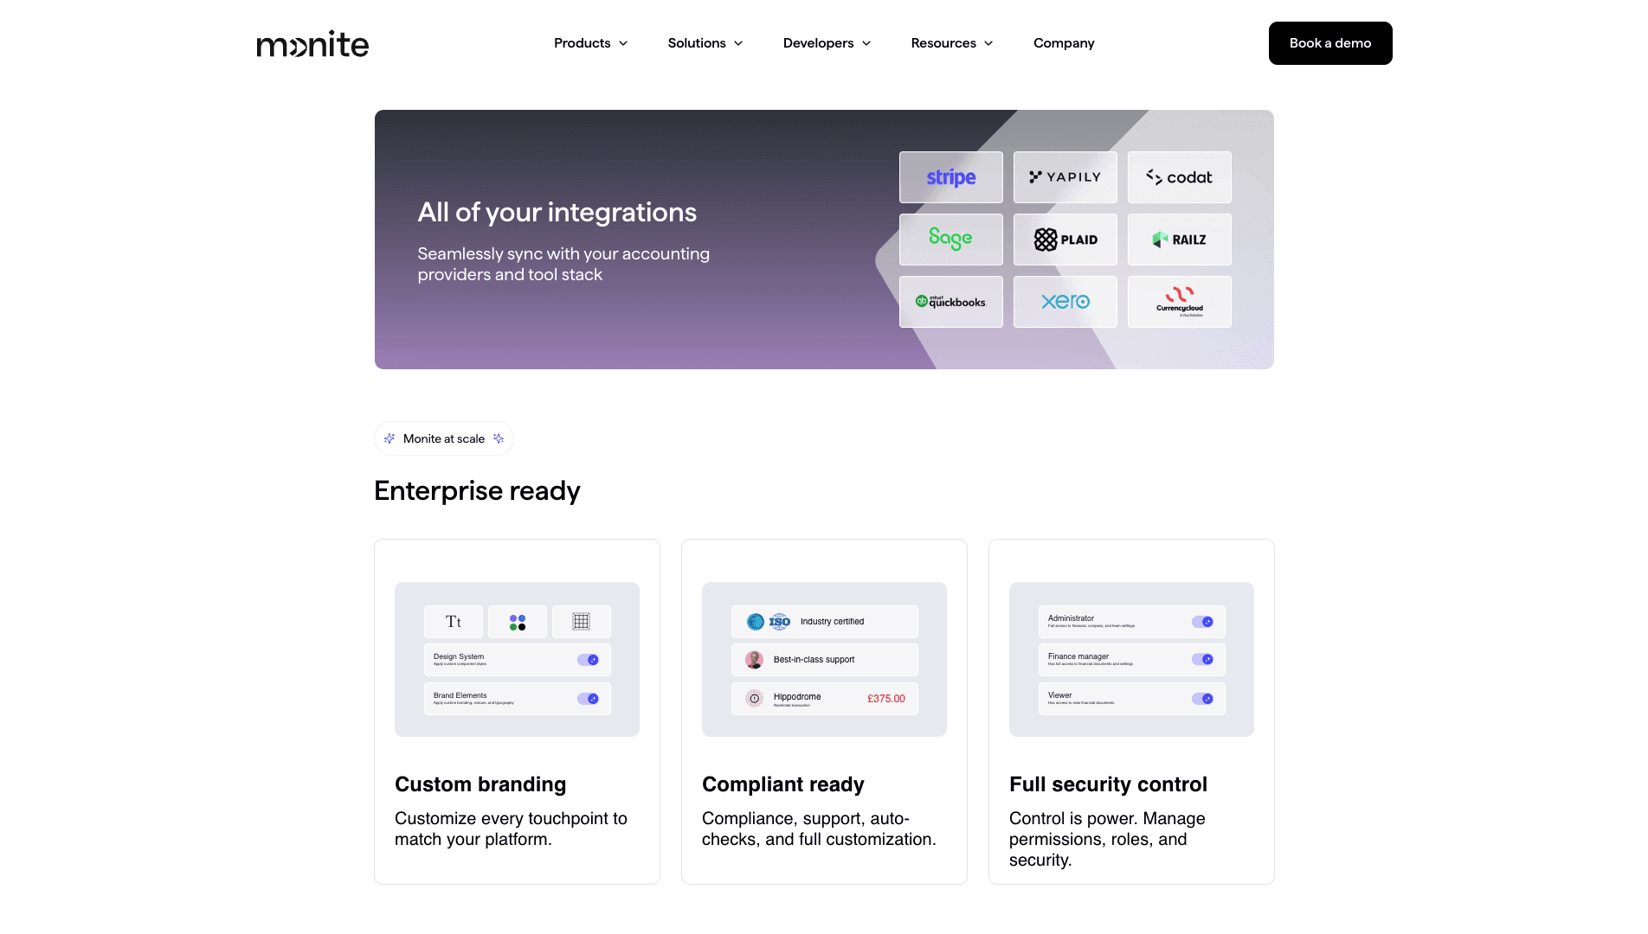Viewport: 1648px width, 934px height.
Task: Click the Administrator label
Action: tap(1071, 618)
